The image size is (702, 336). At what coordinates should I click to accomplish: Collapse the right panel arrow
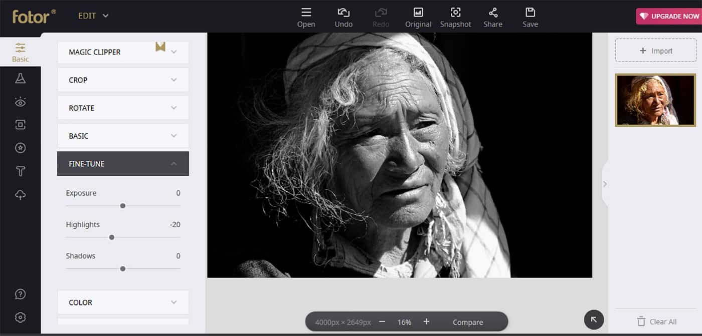click(x=605, y=184)
